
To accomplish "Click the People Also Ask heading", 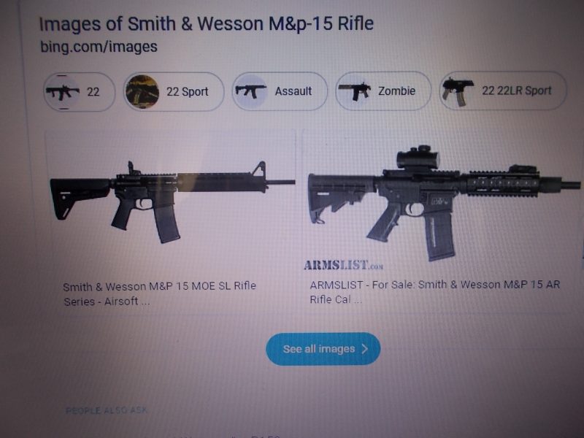I will click(107, 410).
